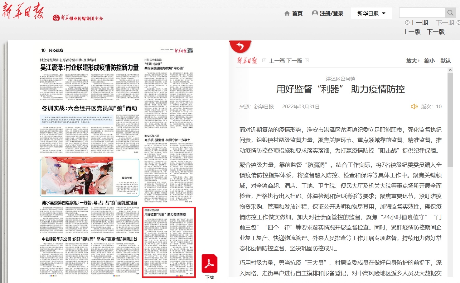The height and width of the screenshot is (283, 460).
Task: Open 爱心午饭 photo on newspaper page
Action: [x=77, y=176]
